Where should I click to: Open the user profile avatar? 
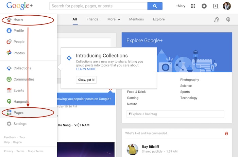tap(227, 6)
